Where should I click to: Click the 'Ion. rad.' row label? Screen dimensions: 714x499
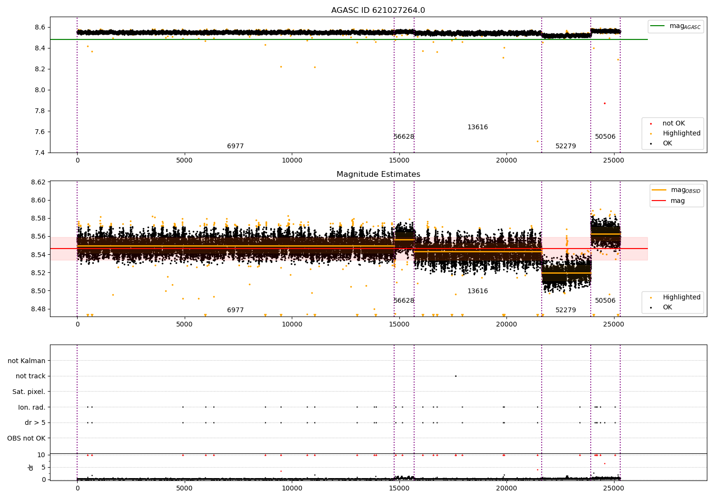click(31, 407)
